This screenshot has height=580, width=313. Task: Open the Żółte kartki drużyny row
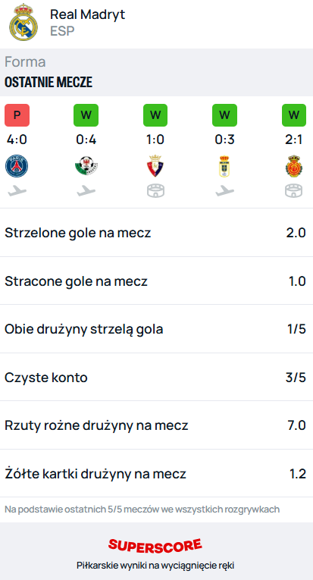(x=156, y=473)
